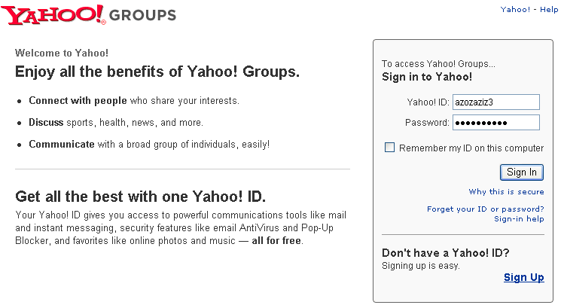Click the Communicate bullet text
Viewport: 561px width, 305px height.
tap(62, 144)
